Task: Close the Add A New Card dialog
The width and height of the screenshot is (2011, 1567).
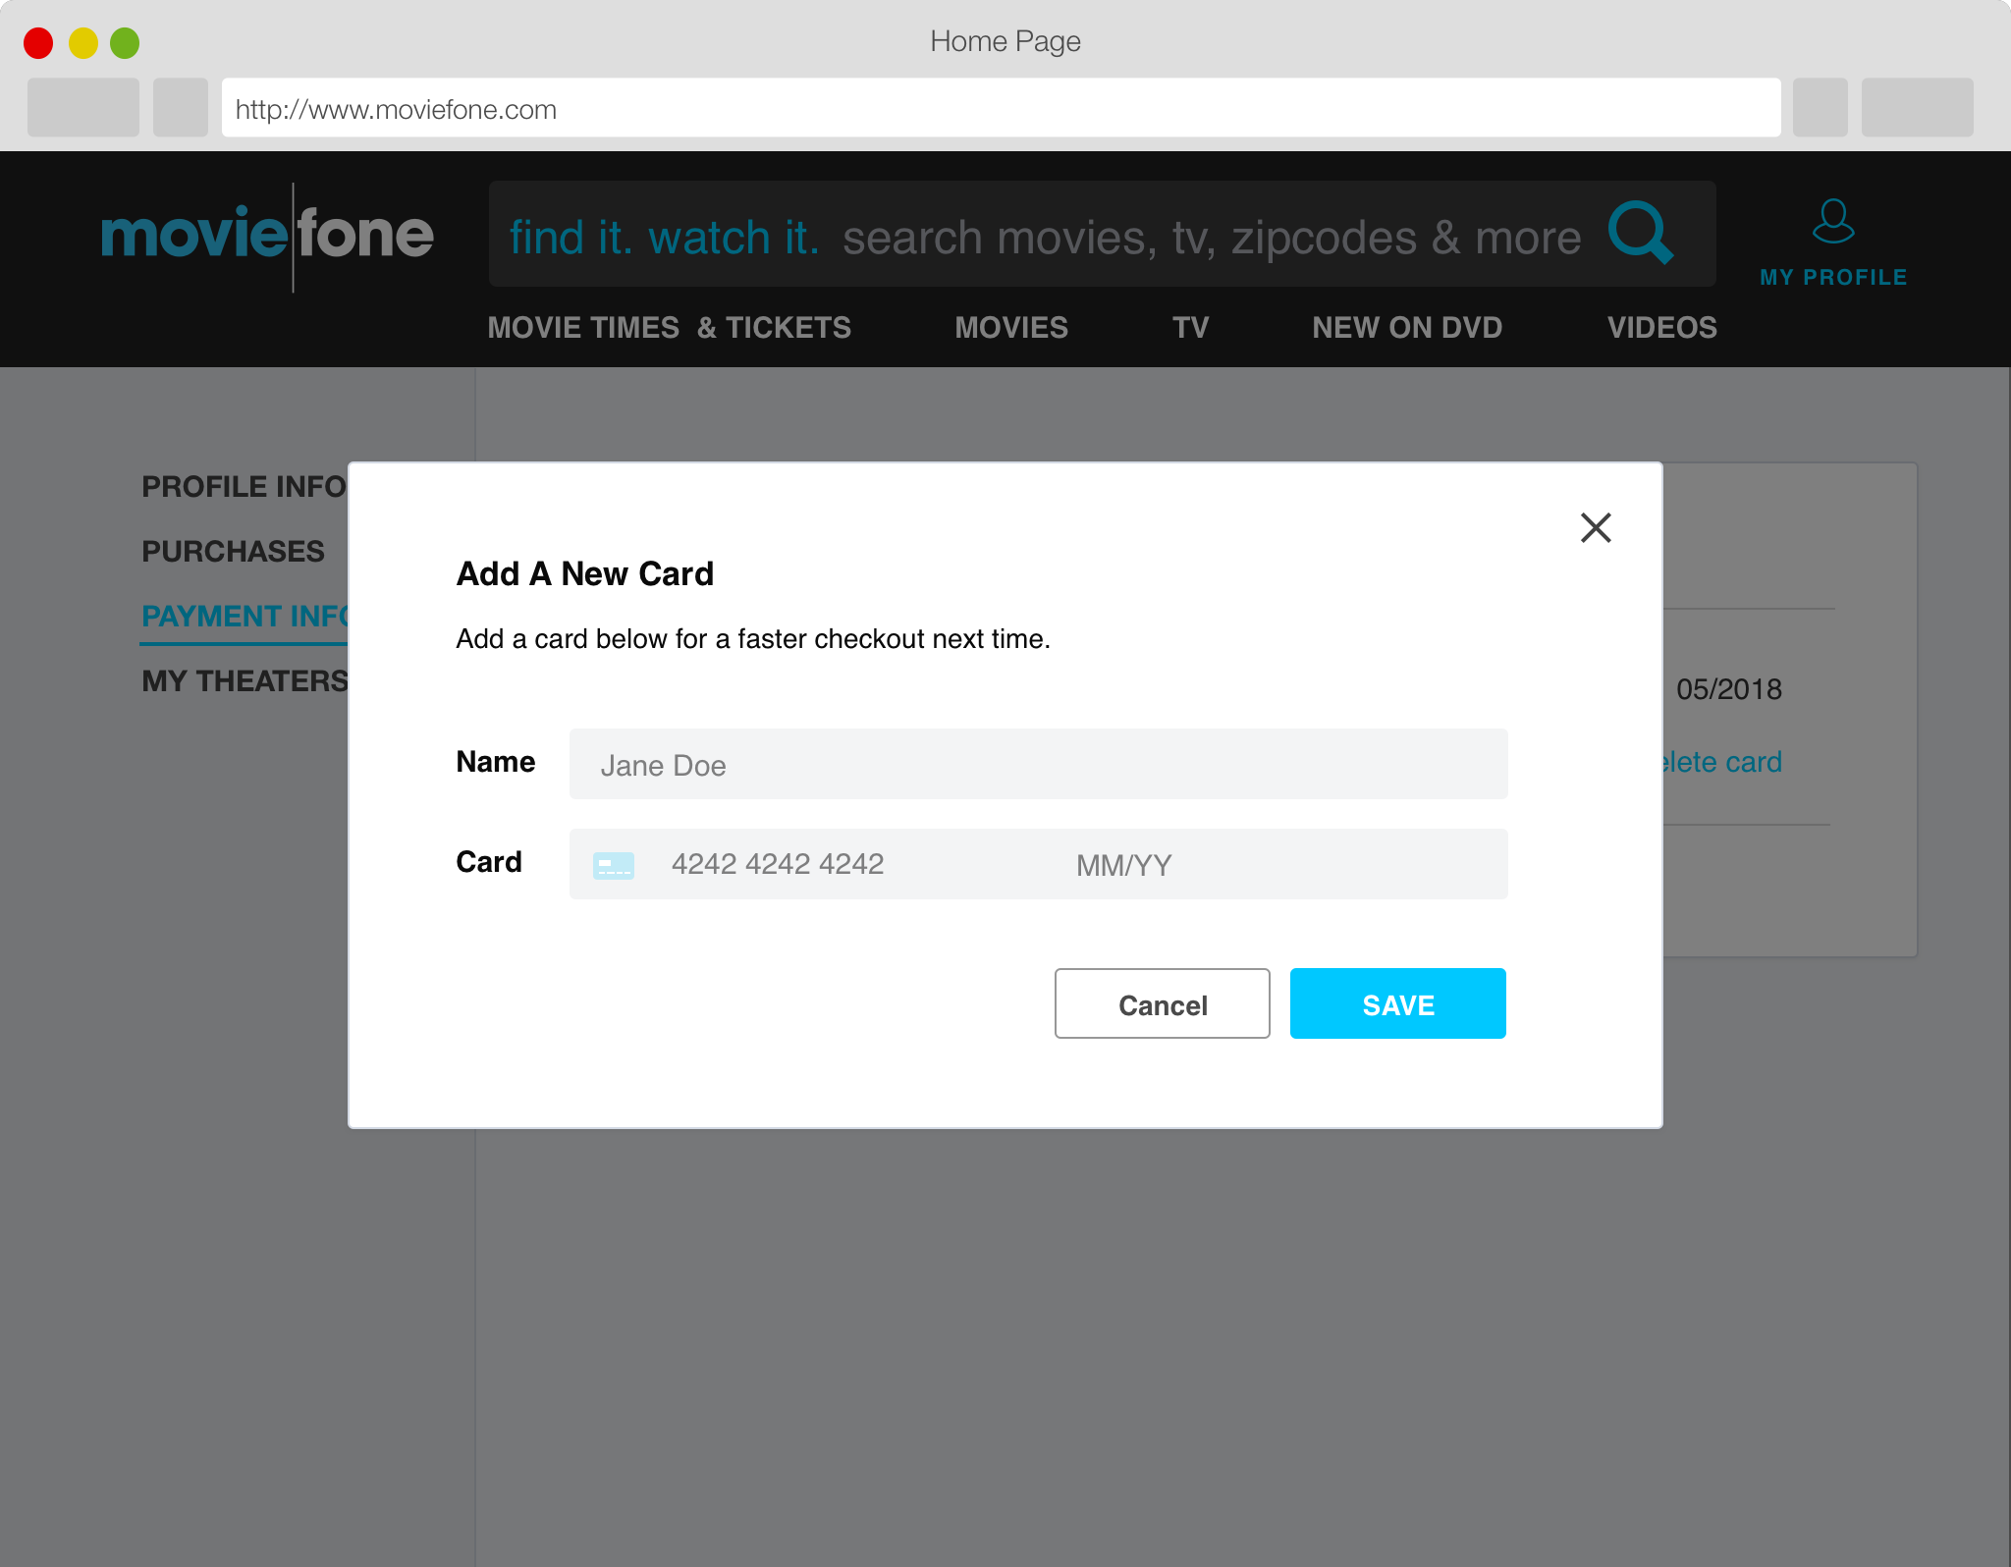Action: click(1596, 527)
